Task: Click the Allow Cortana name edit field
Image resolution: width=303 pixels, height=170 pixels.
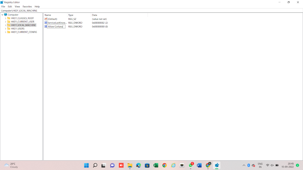Action: click(x=56, y=27)
